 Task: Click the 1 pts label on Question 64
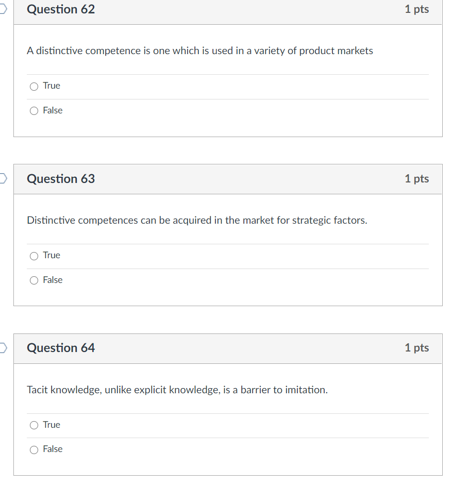click(x=416, y=348)
